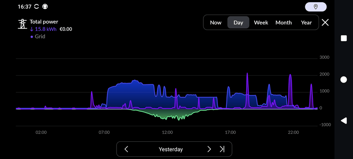
Task: Tap the sync icon in status bar
Action: pos(37,7)
